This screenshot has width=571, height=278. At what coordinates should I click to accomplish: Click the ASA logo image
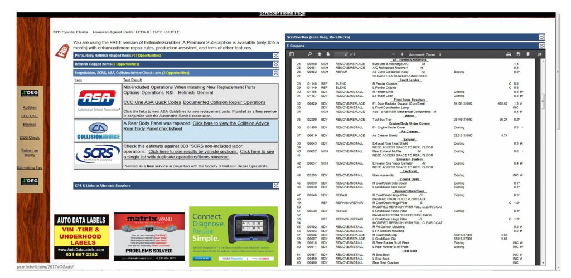coord(98,101)
